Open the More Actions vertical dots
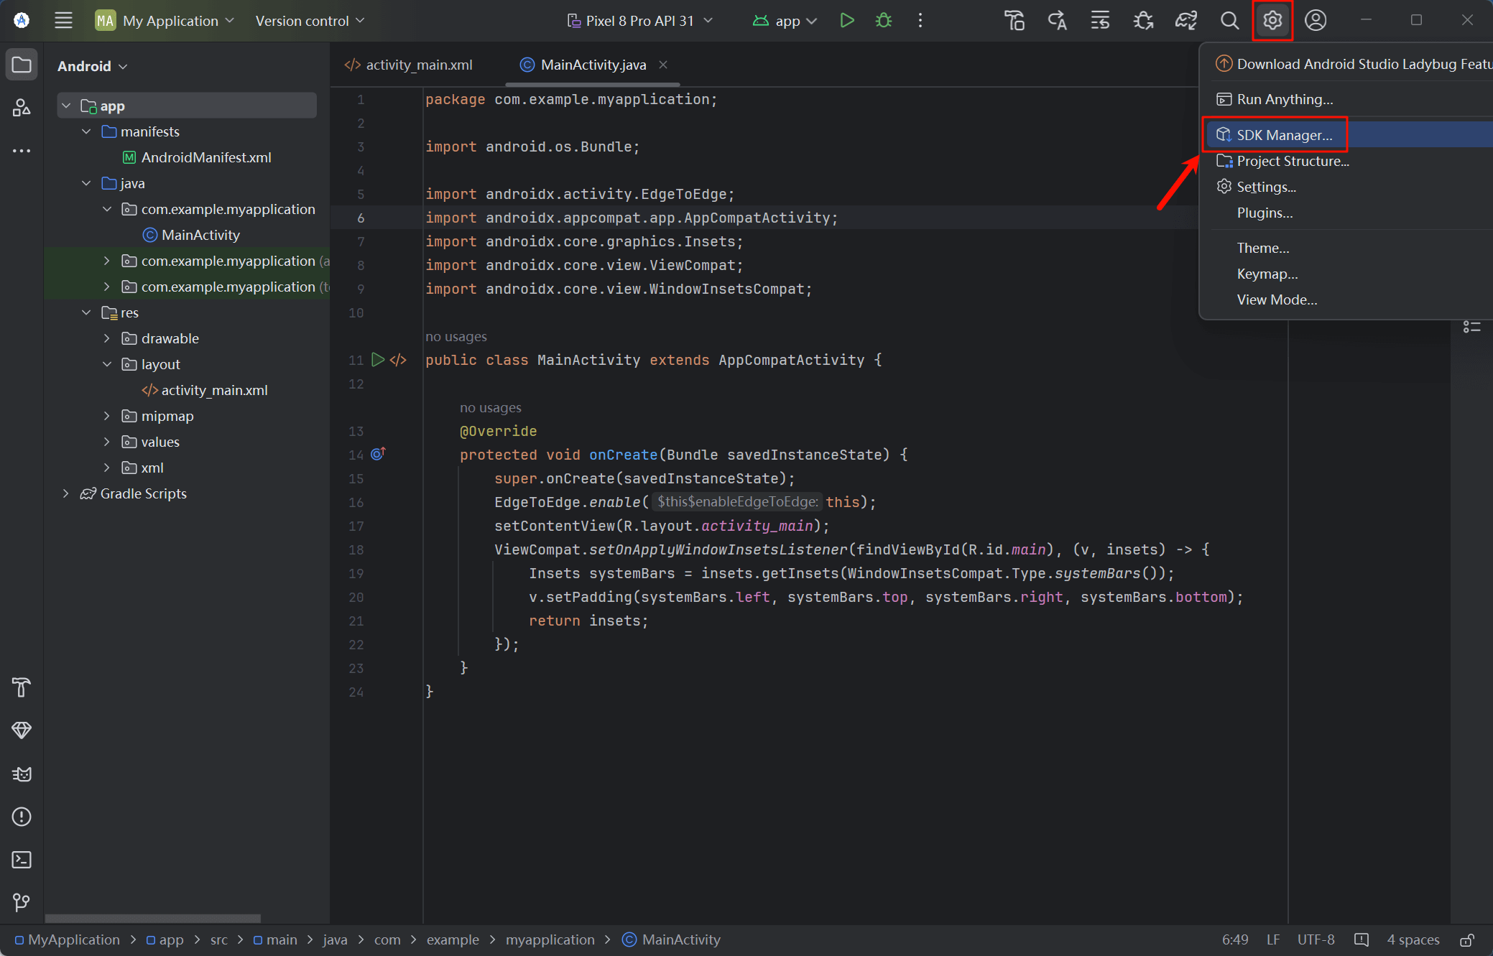1493x956 pixels. pos(920,20)
